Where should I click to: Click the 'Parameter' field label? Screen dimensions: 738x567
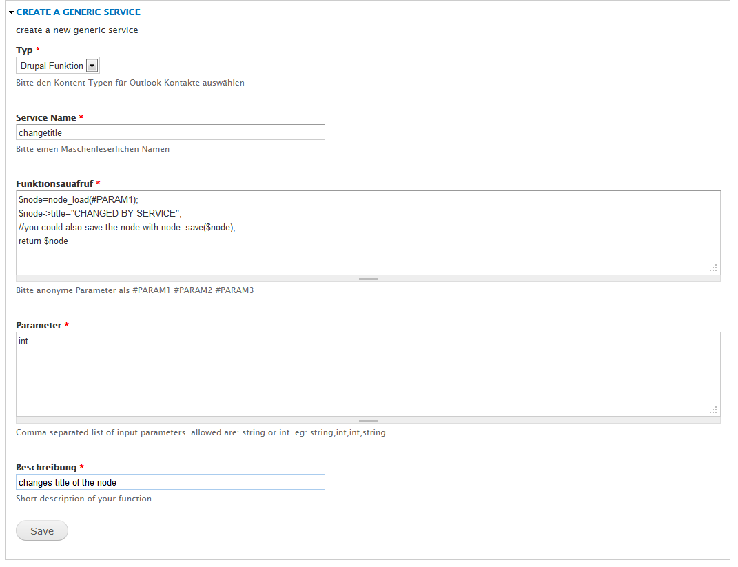coord(39,325)
